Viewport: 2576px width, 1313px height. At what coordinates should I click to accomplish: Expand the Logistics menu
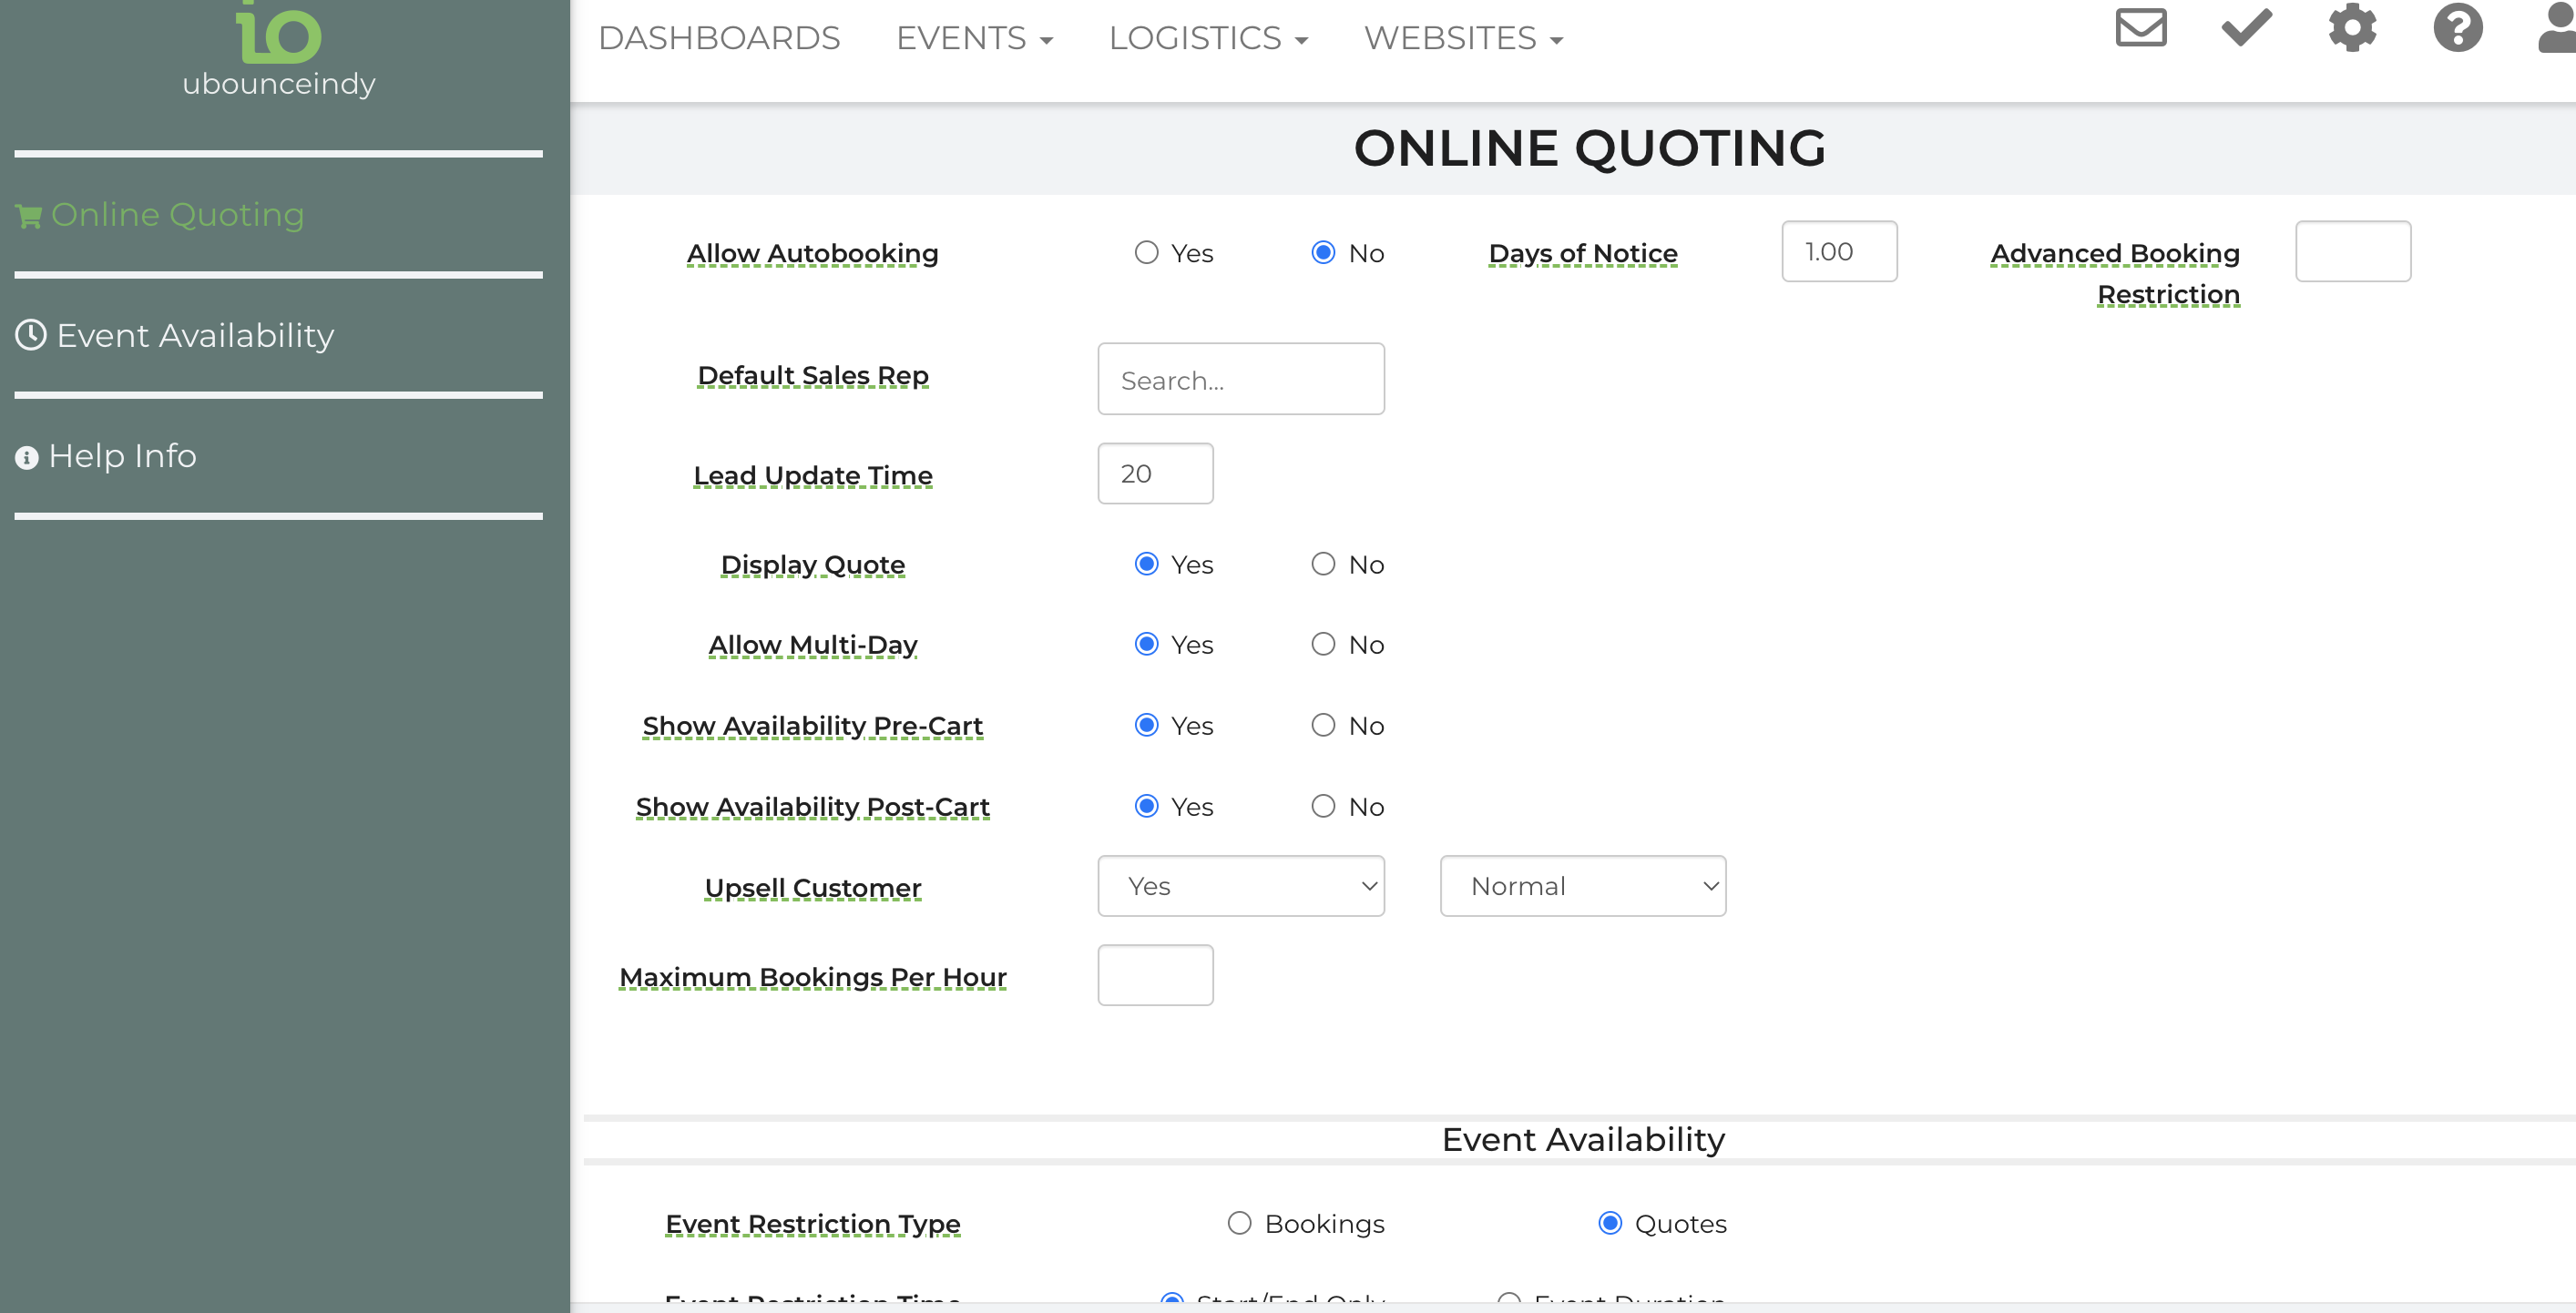pyautogui.click(x=1208, y=38)
